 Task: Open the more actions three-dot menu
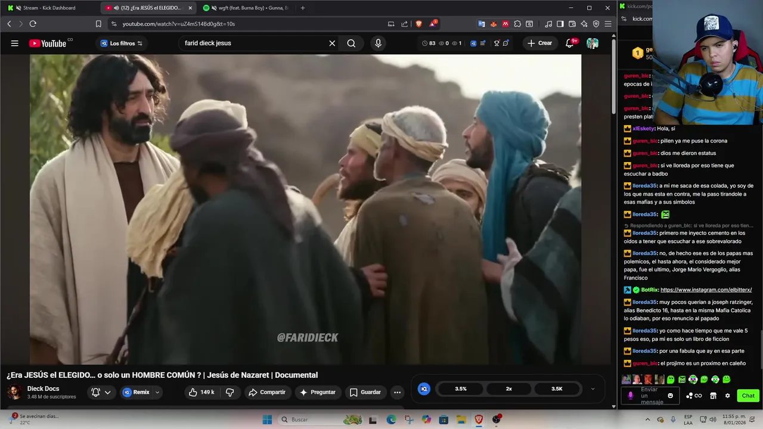(397, 392)
